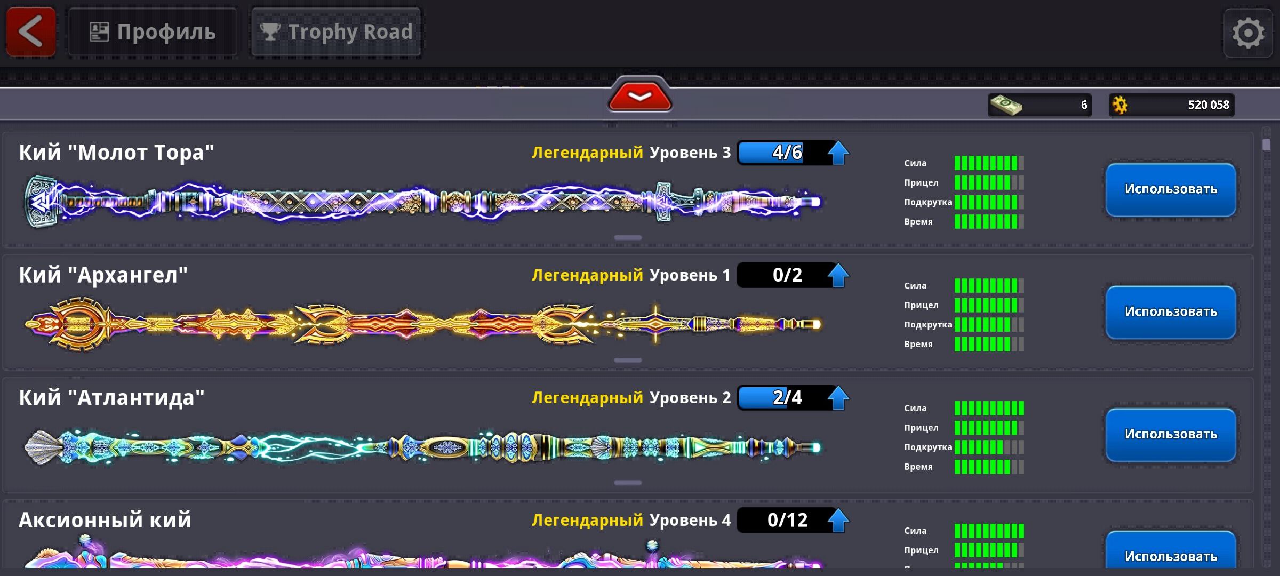Screen dimensions: 1280x576
Task: Select the title Аксионный кий
Action: tap(105, 520)
